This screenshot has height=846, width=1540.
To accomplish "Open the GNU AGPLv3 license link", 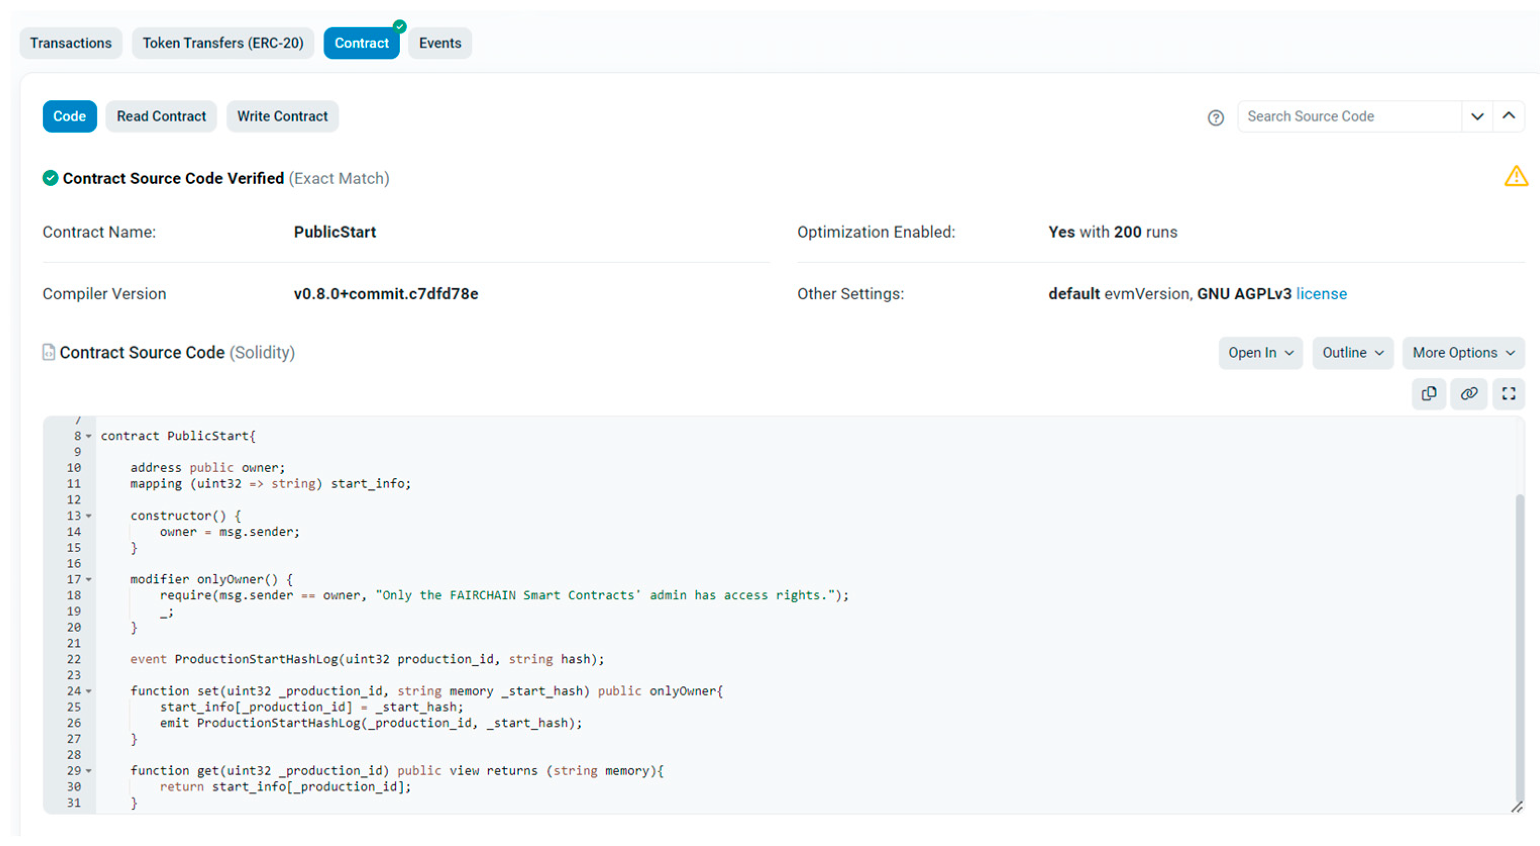I will 1321,294.
